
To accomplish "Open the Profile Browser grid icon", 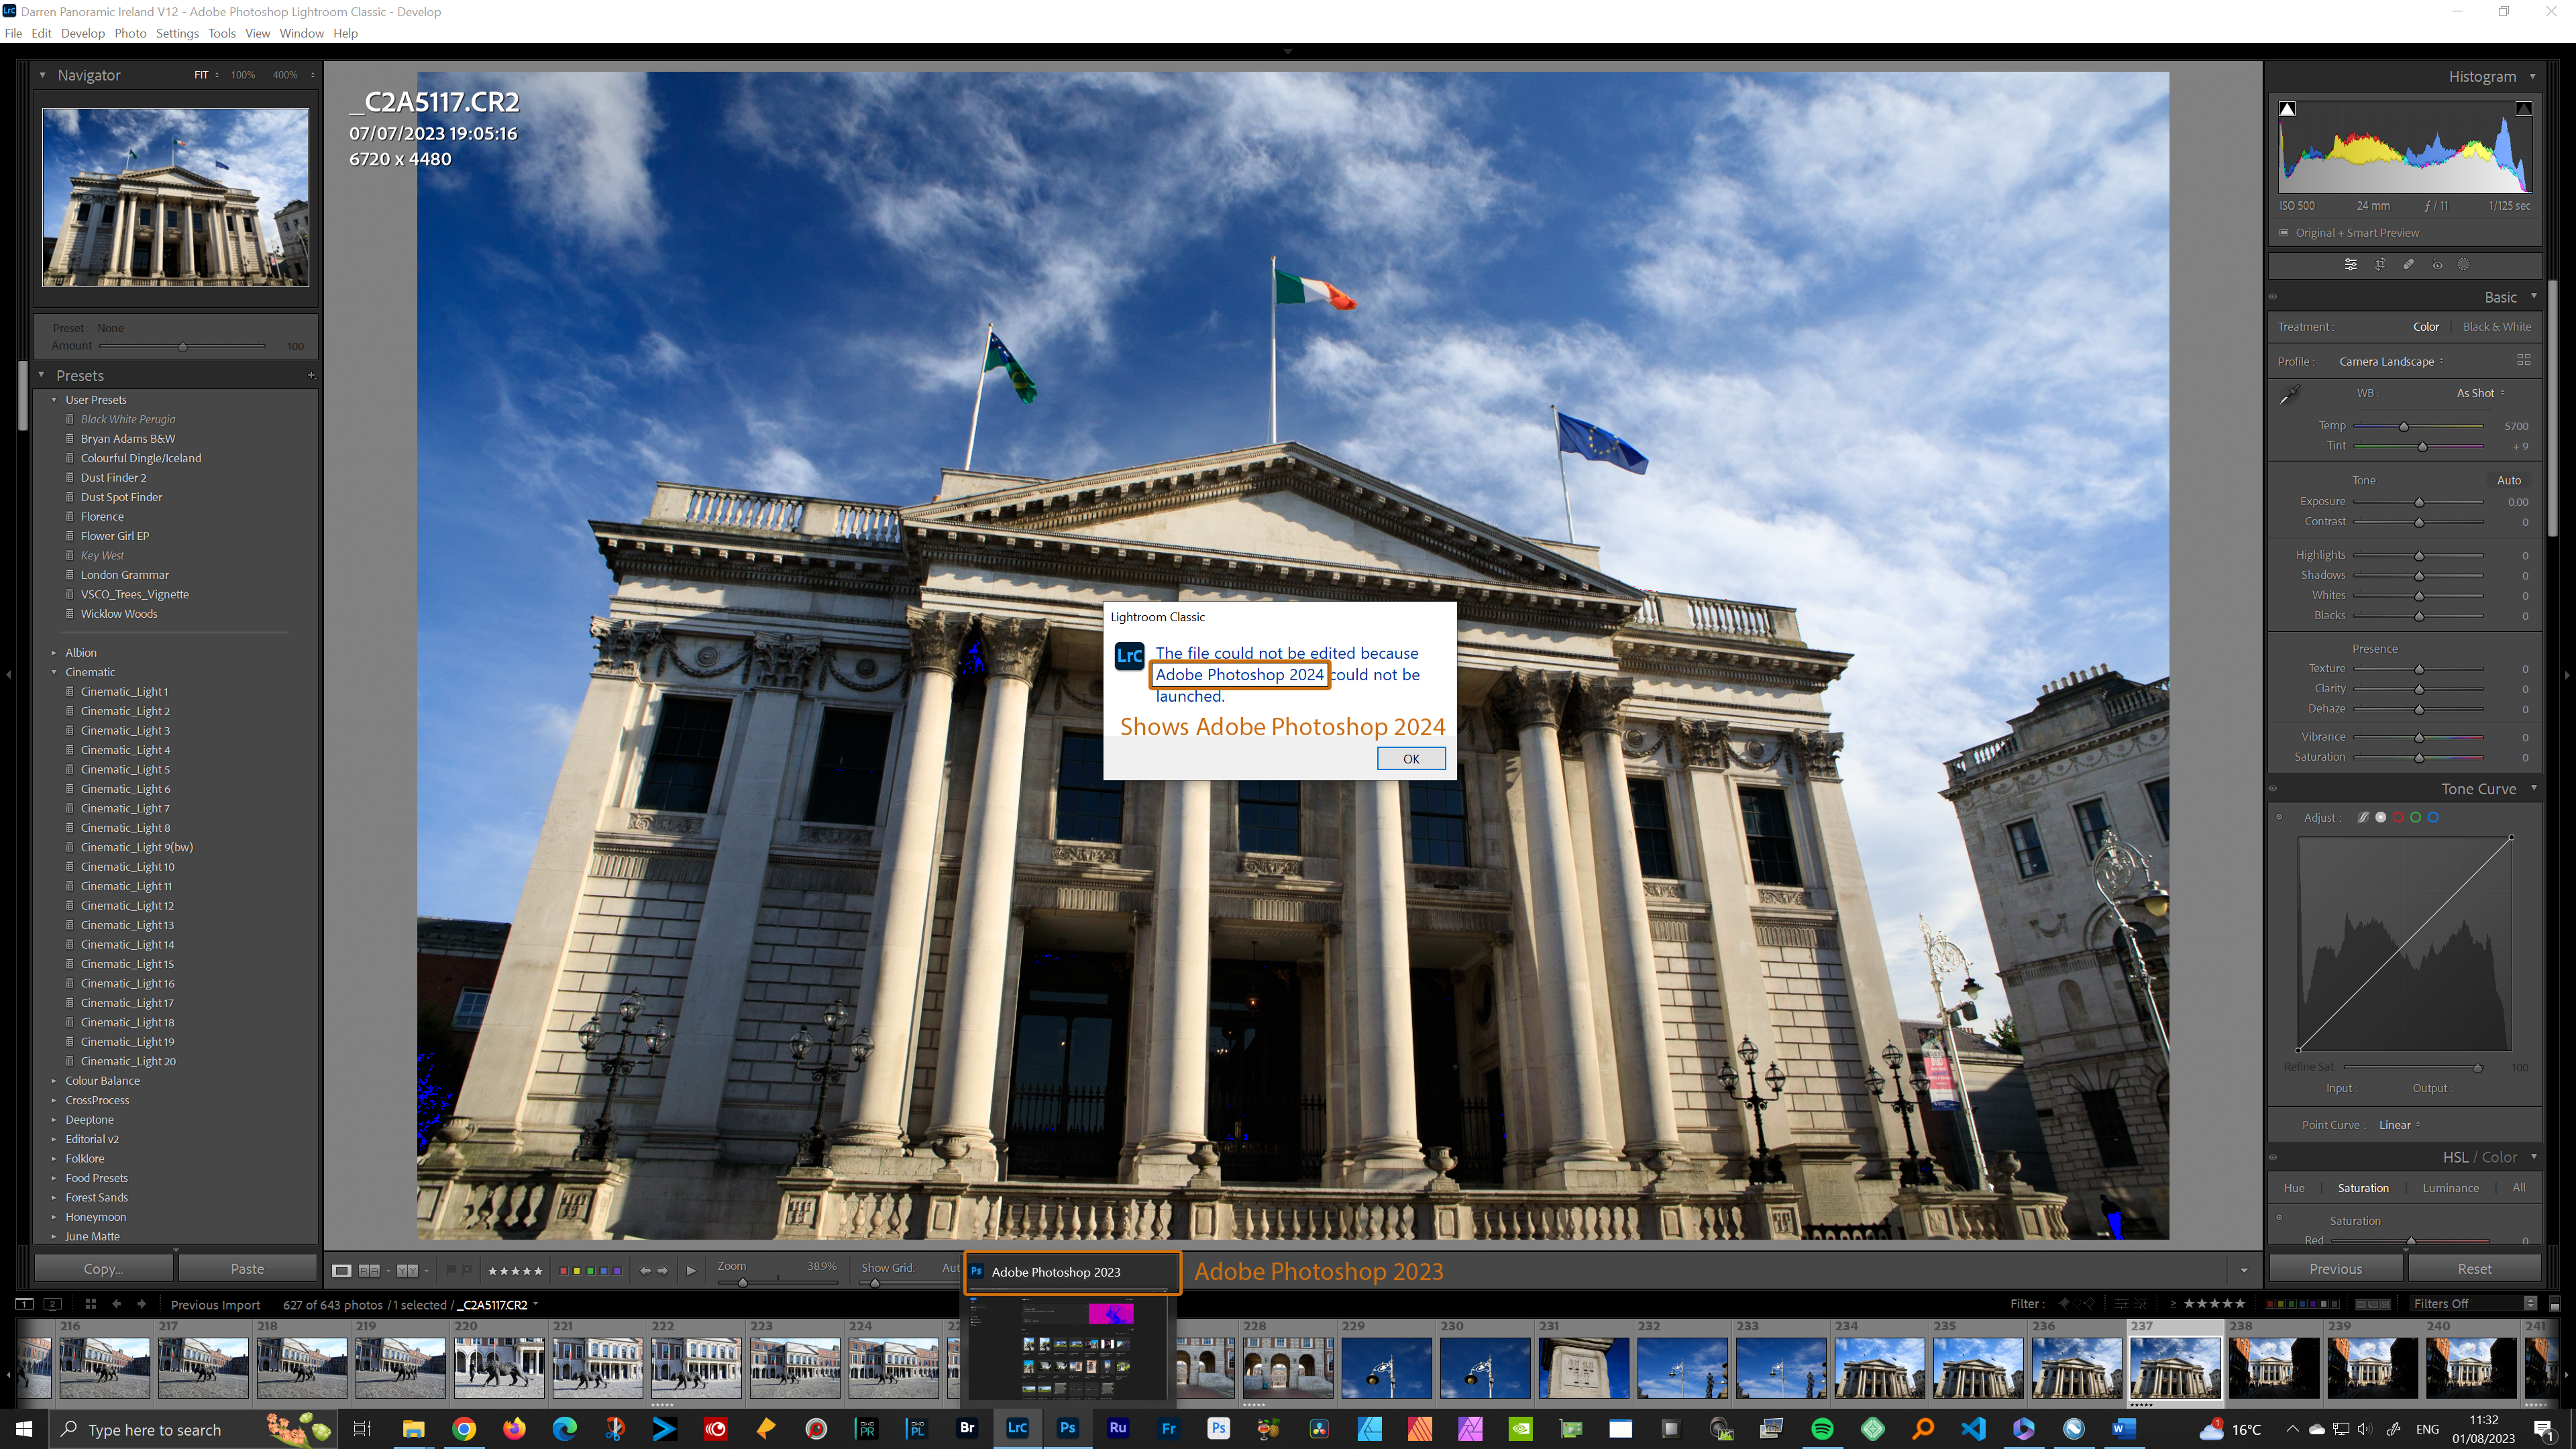I will coord(2523,360).
